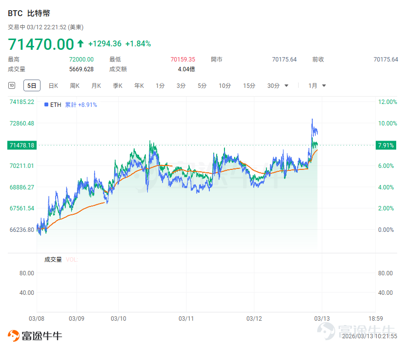
Task: Select the 5日 chart period
Action: (x=32, y=85)
